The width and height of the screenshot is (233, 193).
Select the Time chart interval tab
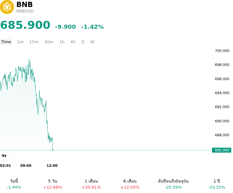[x=6, y=42]
